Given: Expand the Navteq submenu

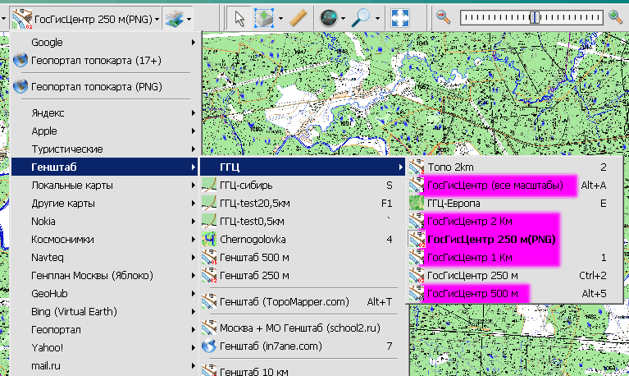Looking at the screenshot, I should pyautogui.click(x=105, y=258).
